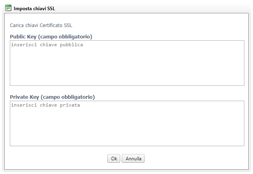Click the word "Private" in the second label

19,97
